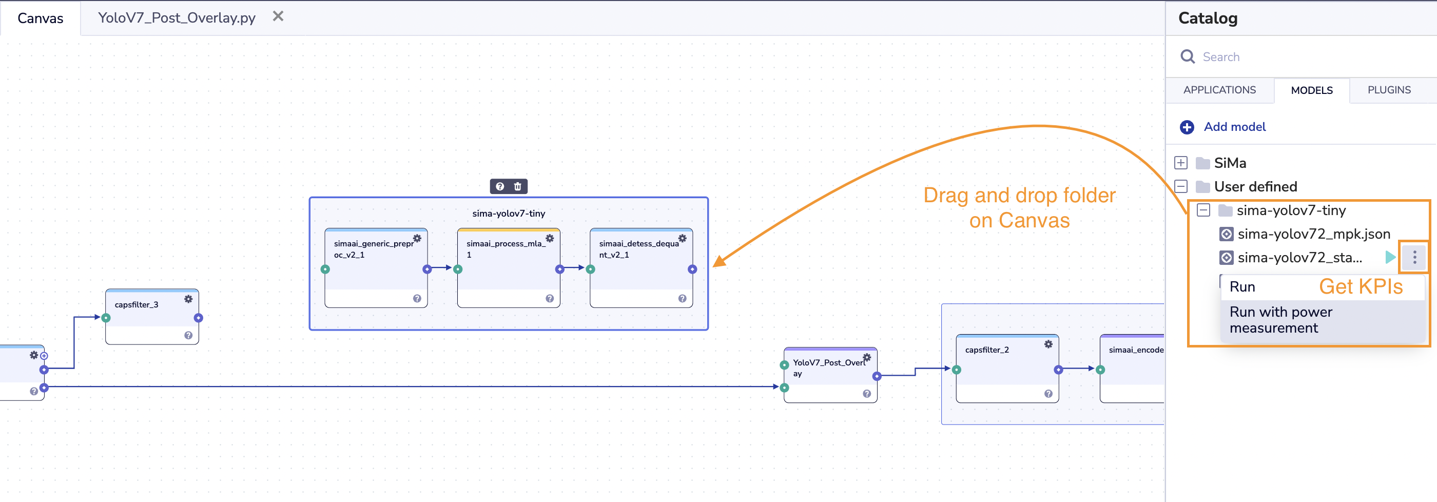Click gear icon on simaai_detess_dequant_v2_1 node

(682, 238)
